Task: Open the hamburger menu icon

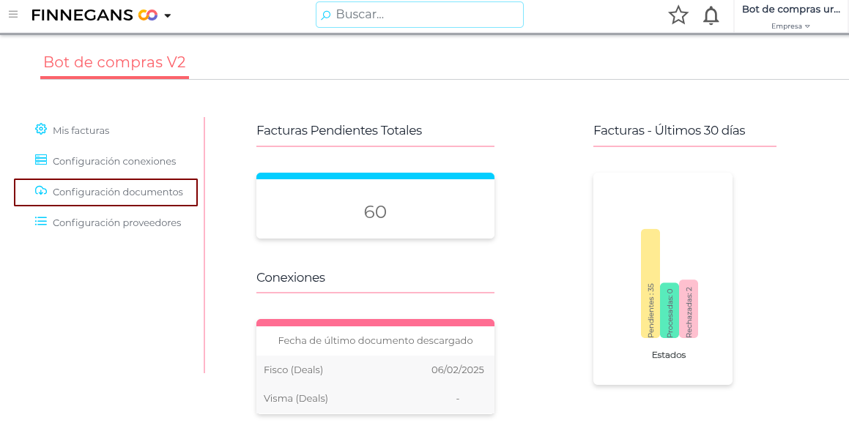Action: (13, 15)
